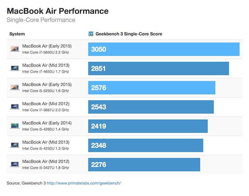Select the laptop icon for the i5-4250U model
The width and height of the screenshot is (249, 196).
coord(15,145)
